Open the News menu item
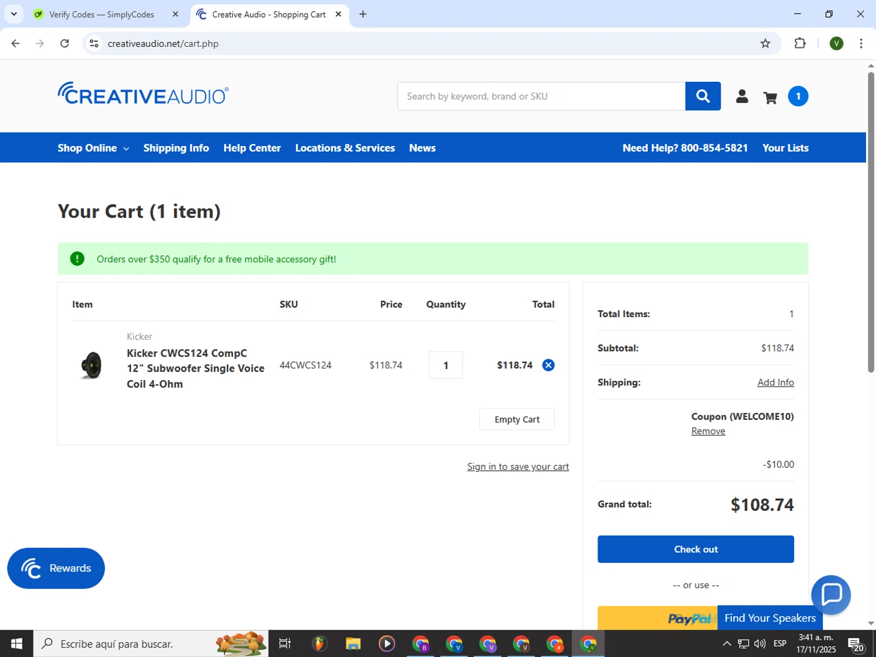The image size is (876, 657). (422, 148)
